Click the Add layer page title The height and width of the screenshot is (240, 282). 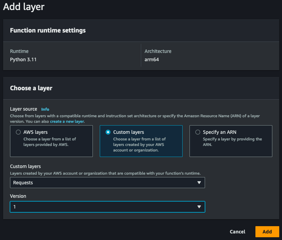click(23, 7)
